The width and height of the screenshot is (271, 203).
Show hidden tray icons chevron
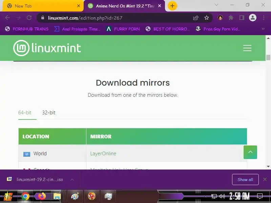206,196
